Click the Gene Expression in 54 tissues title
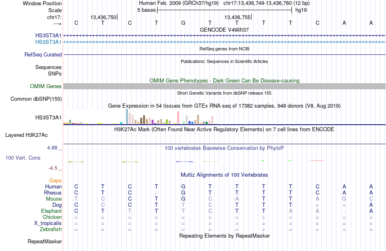Screen dimensions: 386x251 224,106
